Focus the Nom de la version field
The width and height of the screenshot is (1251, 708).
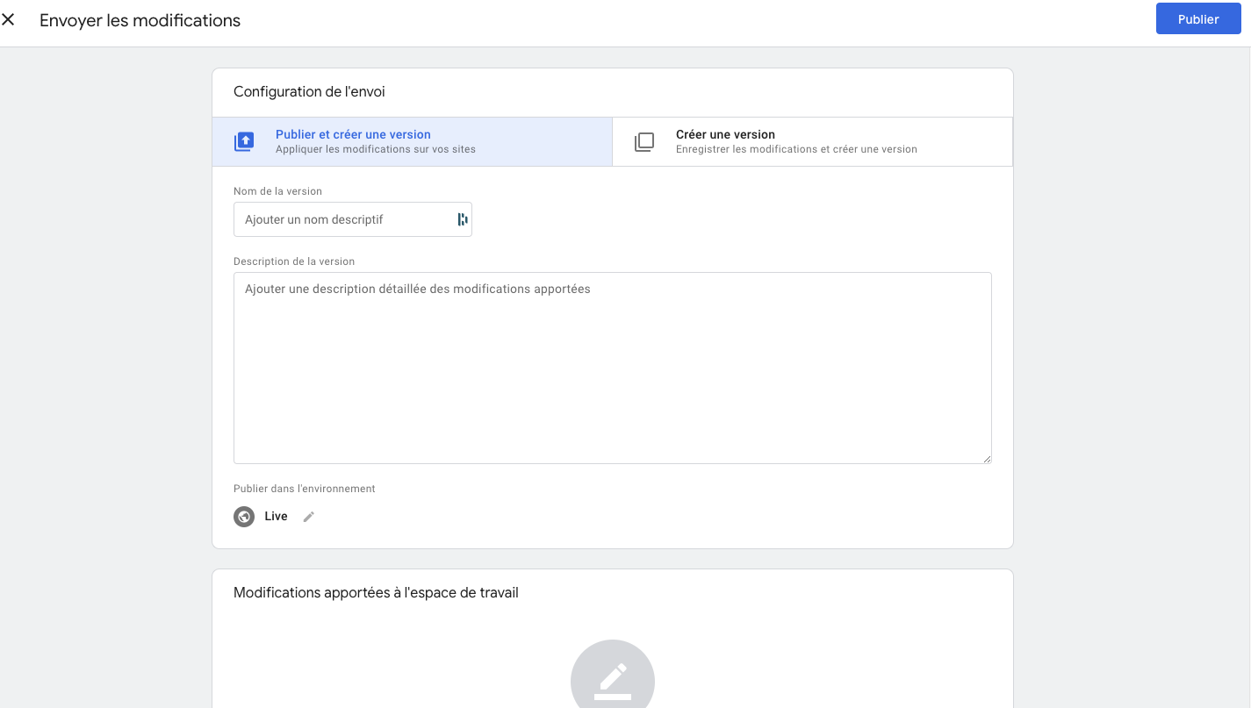click(x=353, y=219)
